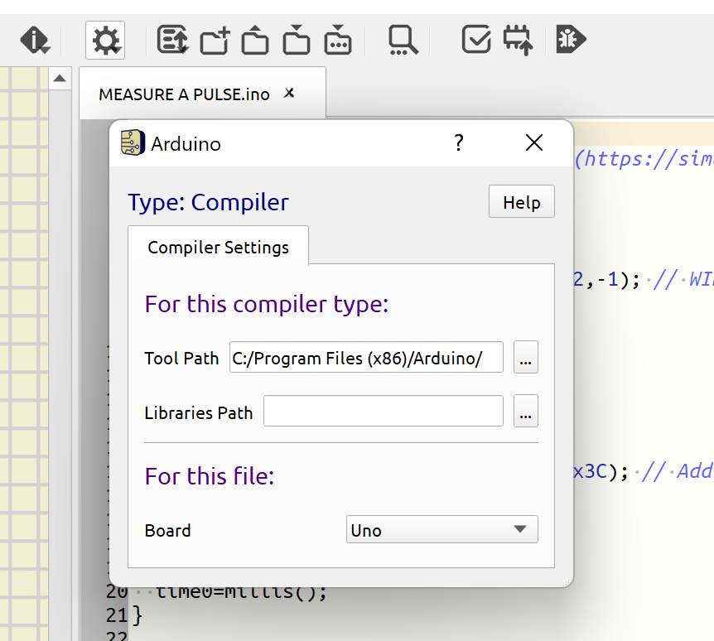This screenshot has width=714, height=641.
Task: Click the save file icon
Action: [297, 40]
